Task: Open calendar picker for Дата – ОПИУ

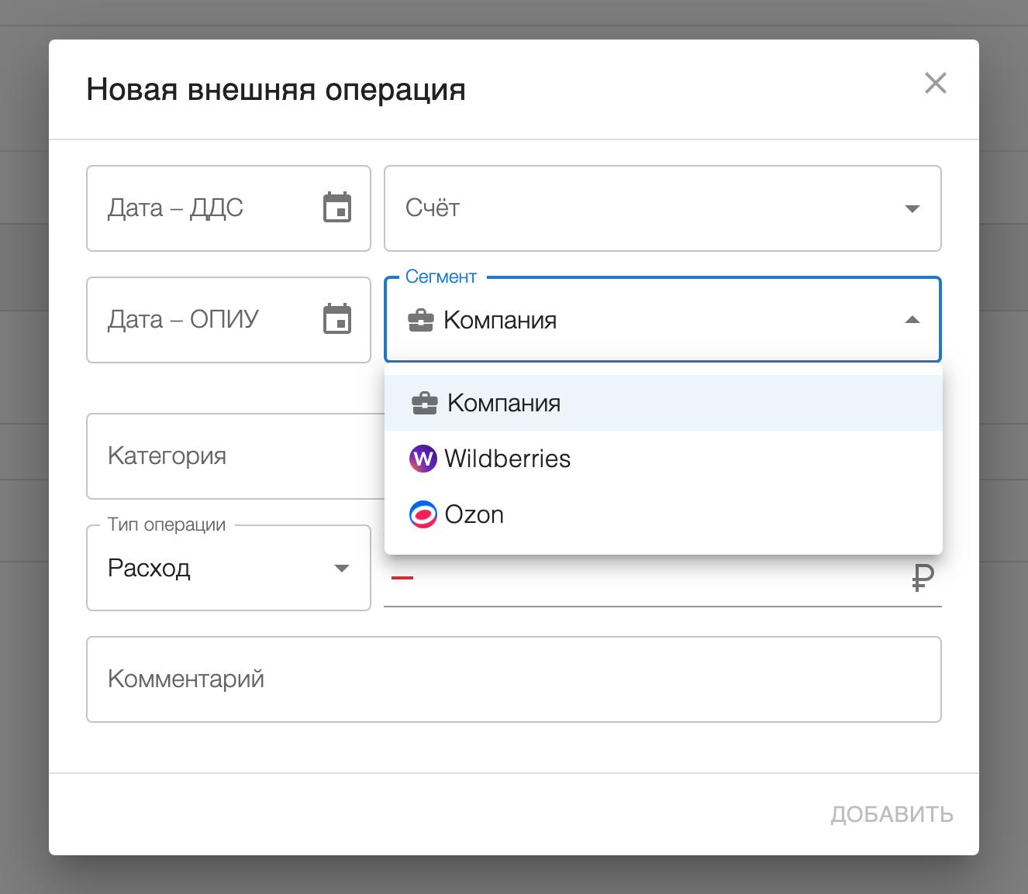Action: click(337, 319)
